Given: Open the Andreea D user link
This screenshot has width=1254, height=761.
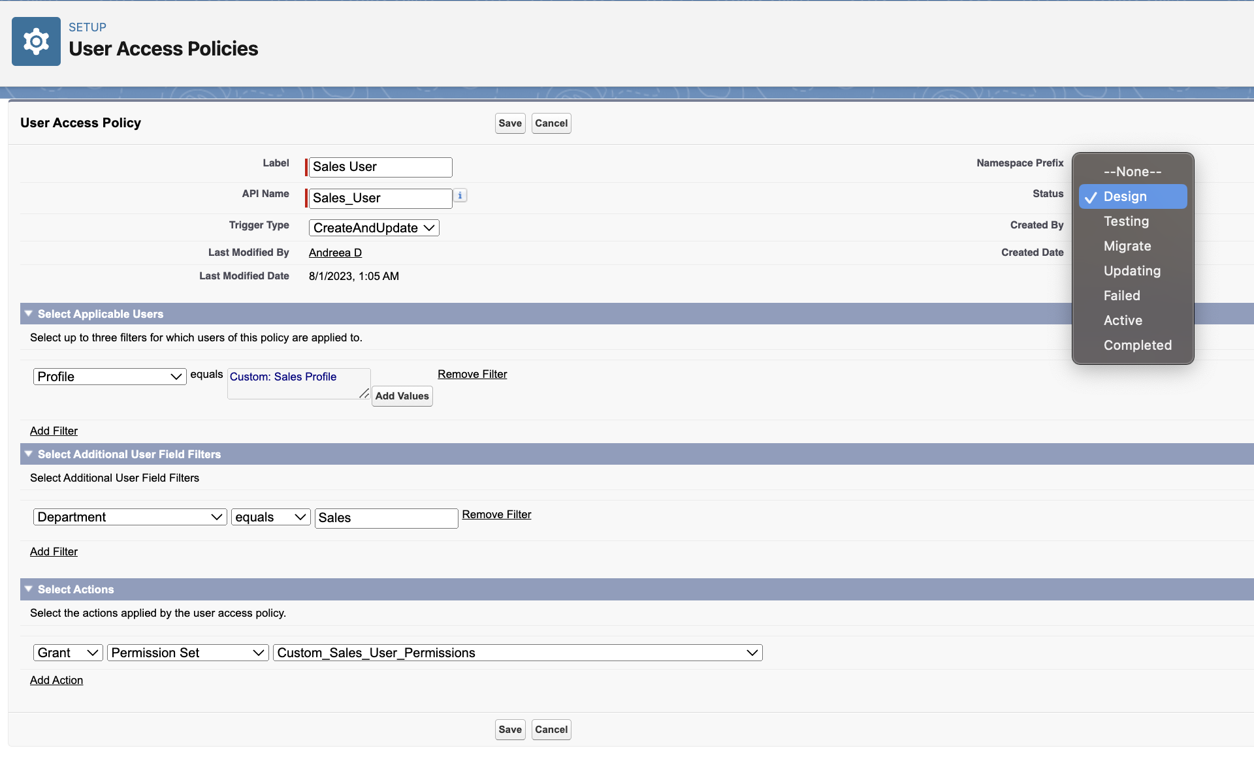Looking at the screenshot, I should click(335, 253).
